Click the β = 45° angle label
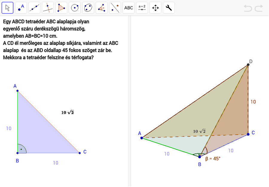Screen dimensions: 269x187 click(x=213, y=159)
